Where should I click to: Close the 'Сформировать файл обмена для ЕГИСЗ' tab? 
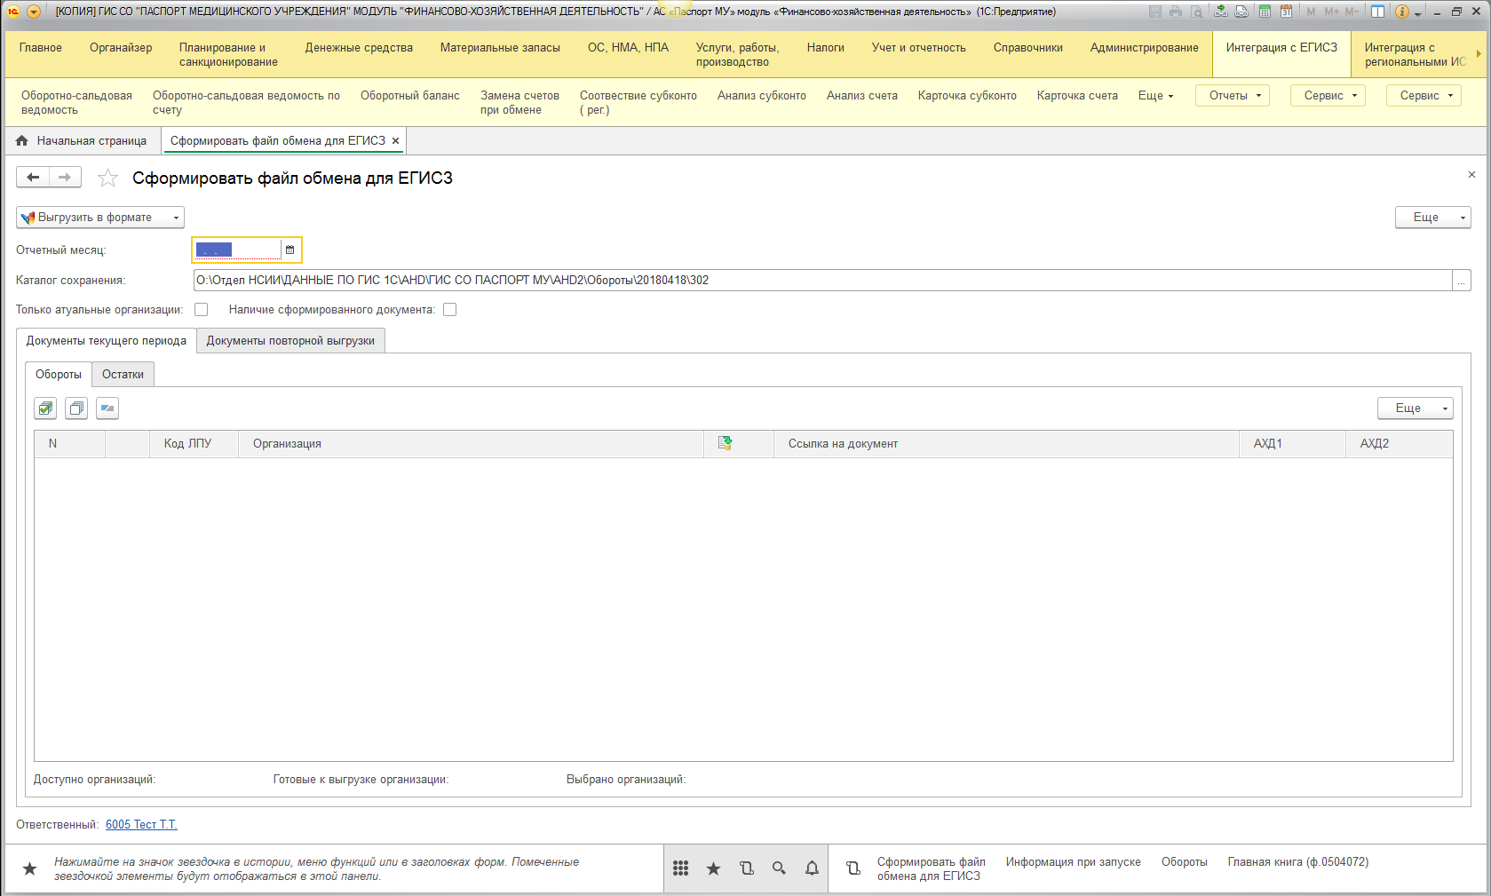(x=395, y=141)
